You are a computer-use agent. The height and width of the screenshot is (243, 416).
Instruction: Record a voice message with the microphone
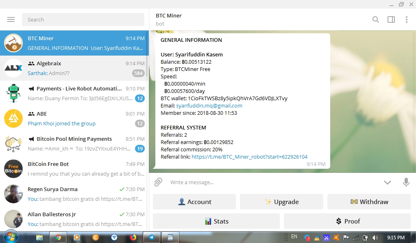(x=406, y=182)
